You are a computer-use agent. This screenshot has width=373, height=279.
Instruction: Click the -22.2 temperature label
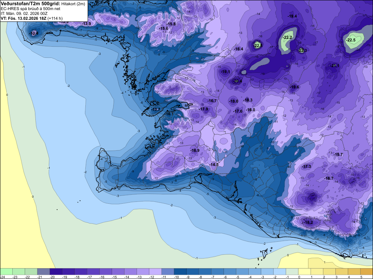tap(287, 38)
